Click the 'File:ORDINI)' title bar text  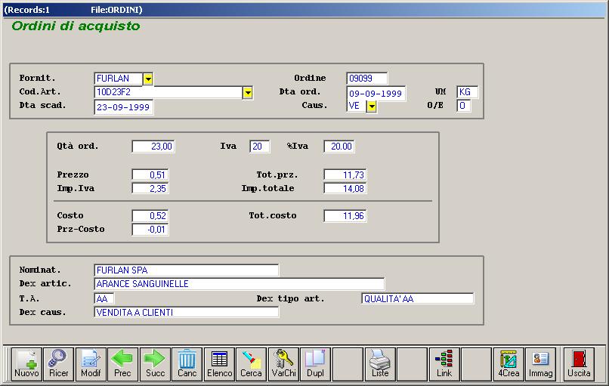coord(116,10)
